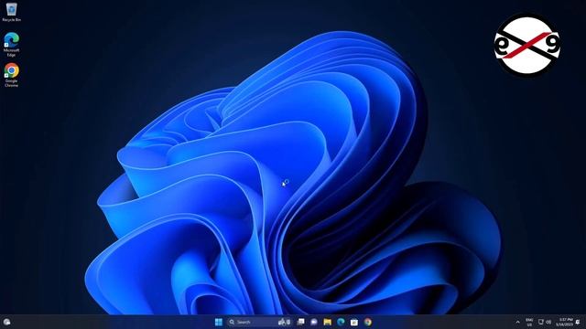Open the Windows Start menu
This screenshot has height=329, width=586.
pyautogui.click(x=219, y=322)
